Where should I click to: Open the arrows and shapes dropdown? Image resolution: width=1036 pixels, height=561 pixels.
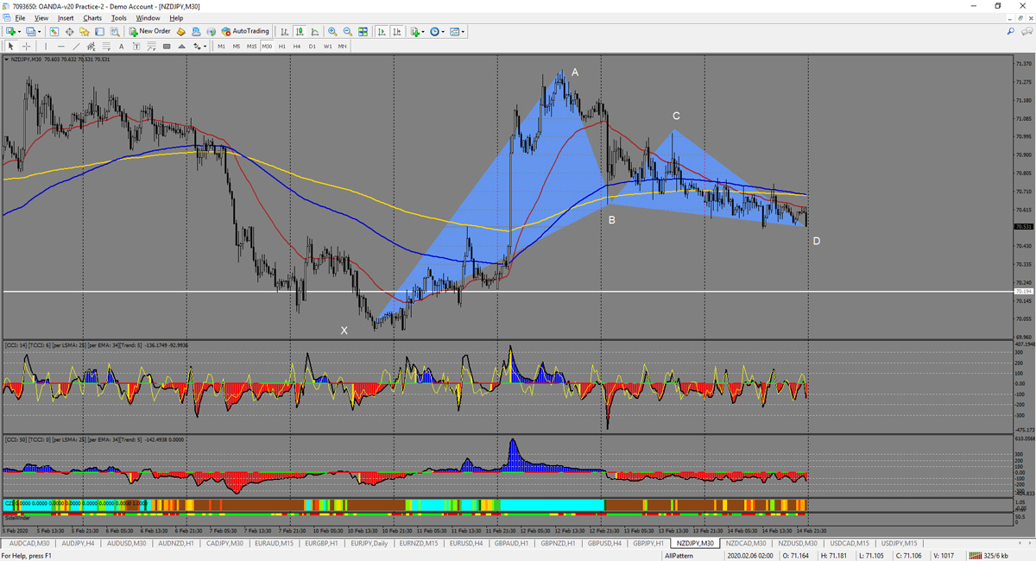tap(199, 46)
